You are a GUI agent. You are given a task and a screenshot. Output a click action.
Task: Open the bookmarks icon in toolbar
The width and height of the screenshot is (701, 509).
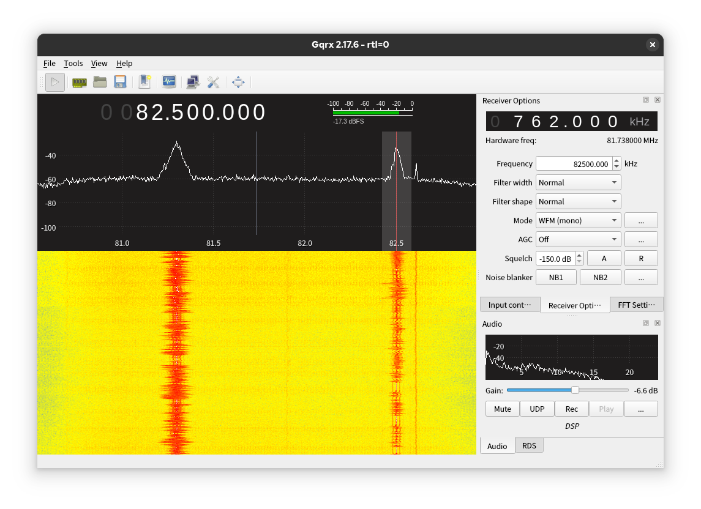click(145, 82)
